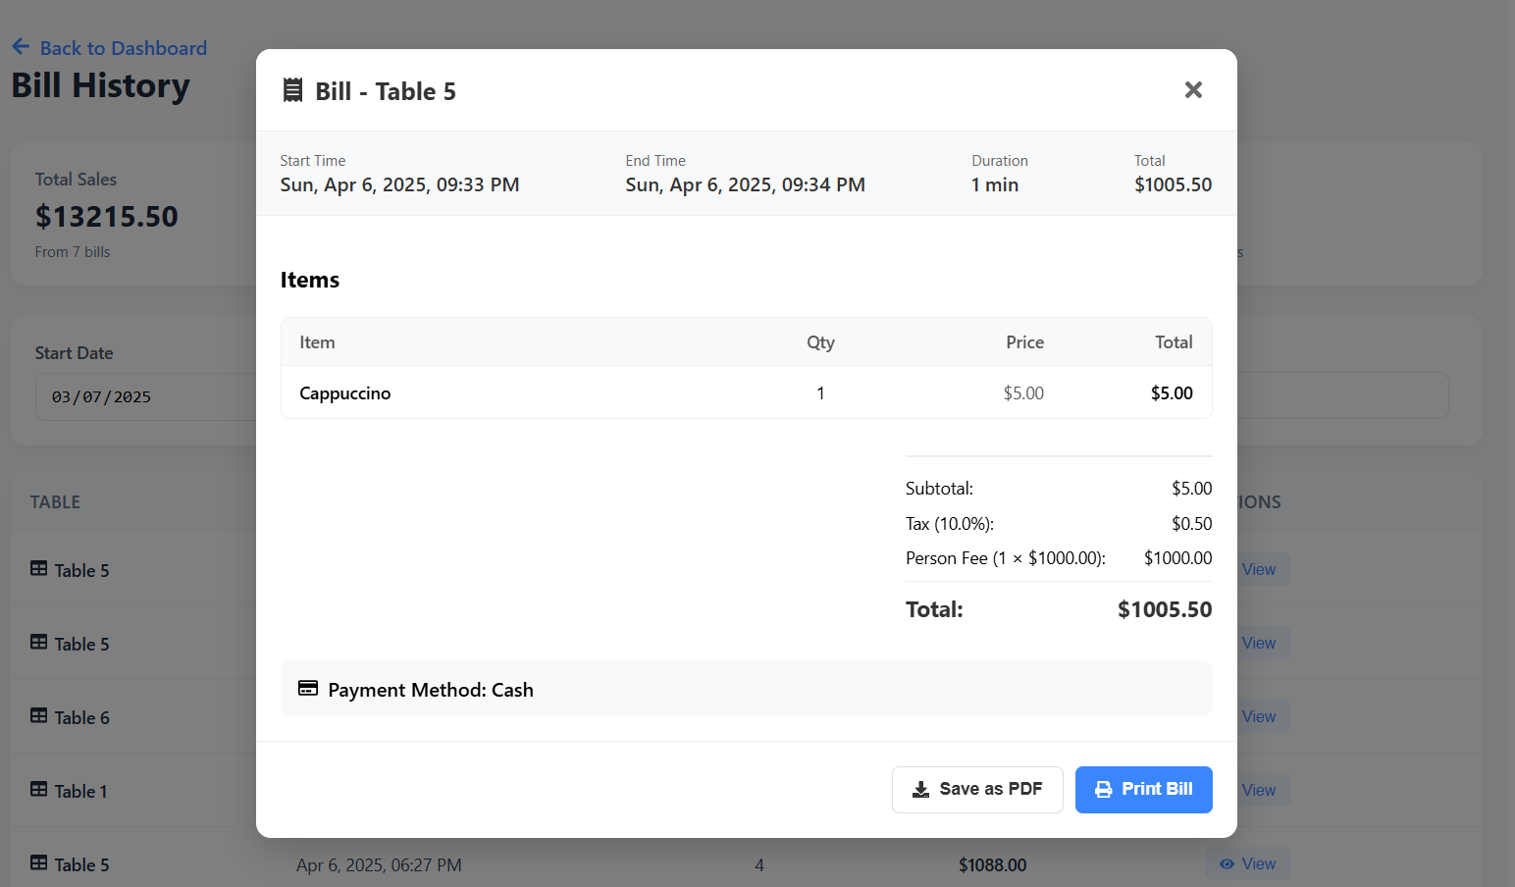Click the receipt icon beside Bill - Table 5 title
Image resolution: width=1515 pixels, height=887 pixels.
coord(292,89)
